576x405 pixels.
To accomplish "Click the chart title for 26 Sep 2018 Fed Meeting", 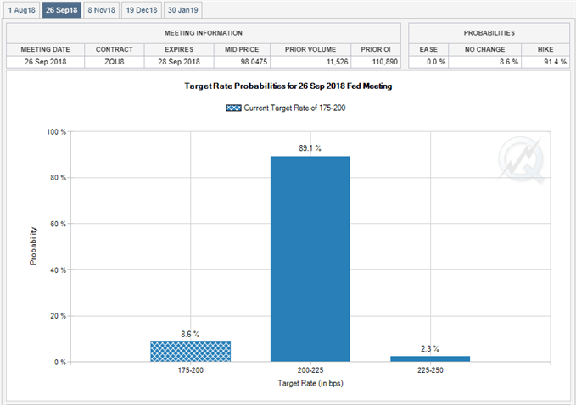I will 288,86.
